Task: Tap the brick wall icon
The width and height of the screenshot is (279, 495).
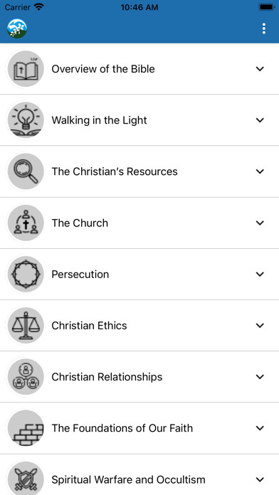Action: pyautogui.click(x=26, y=428)
